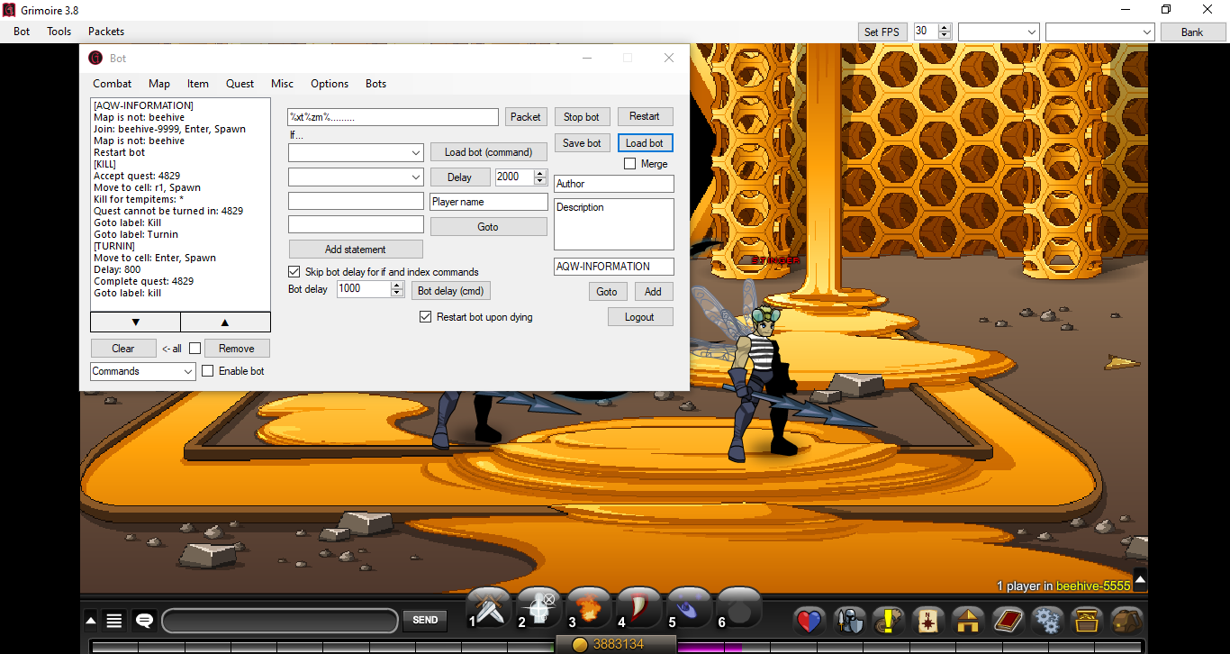This screenshot has height=654, width=1230.
Task: Select 'Accept quest: 4829' command line
Action: (137, 176)
